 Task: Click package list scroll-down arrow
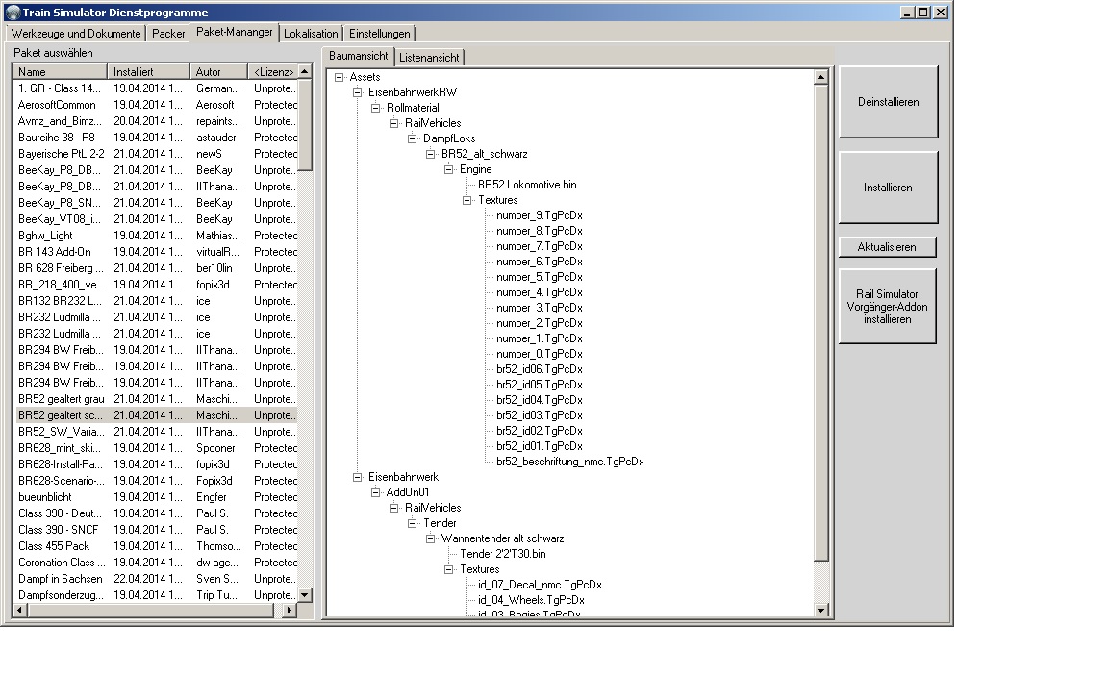[305, 595]
